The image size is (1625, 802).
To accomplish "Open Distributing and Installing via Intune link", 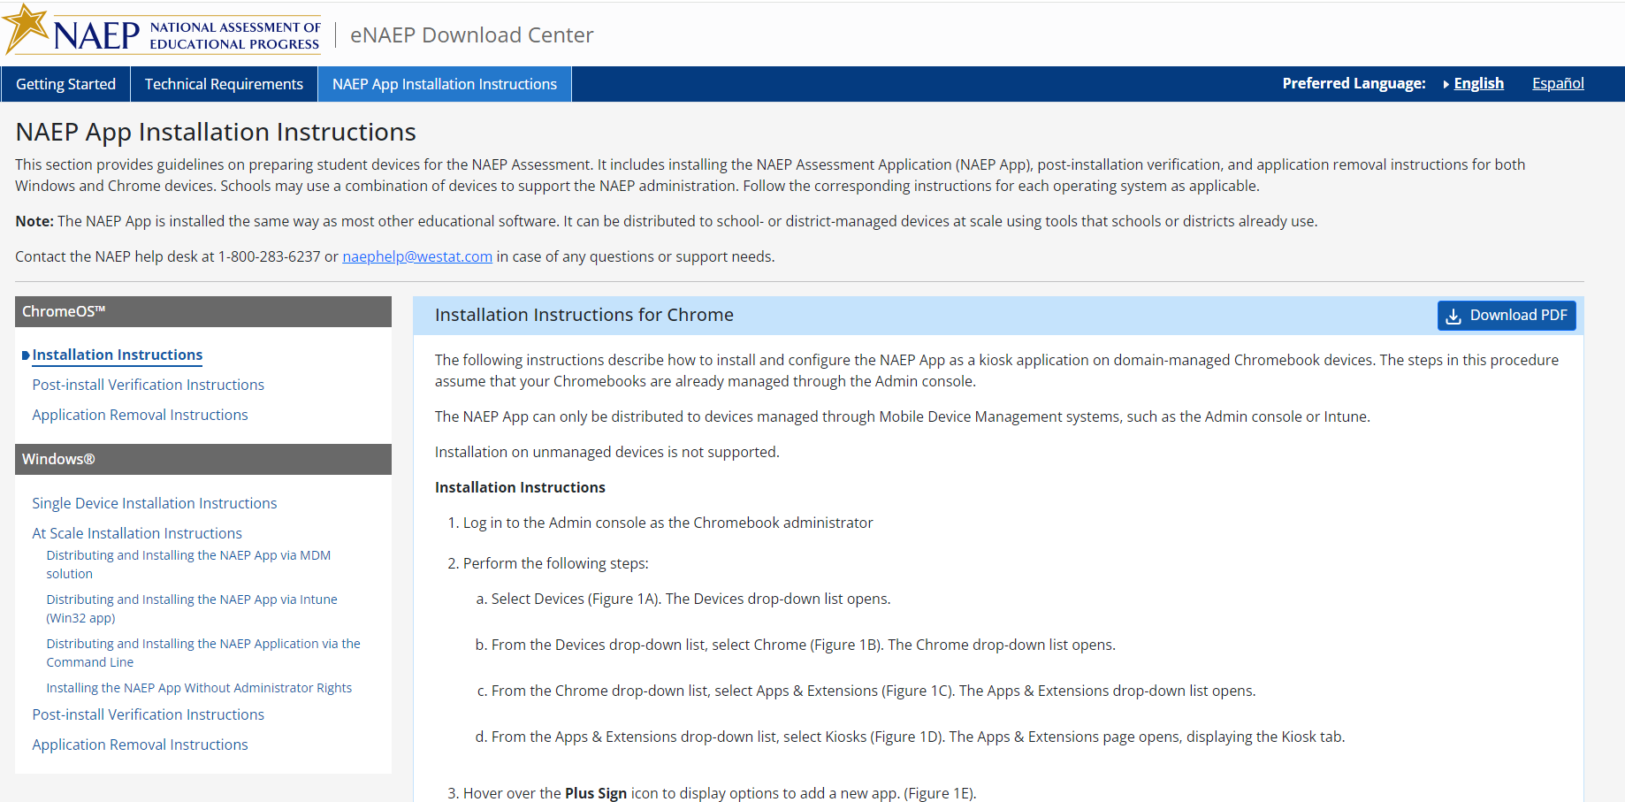I will tap(192, 608).
